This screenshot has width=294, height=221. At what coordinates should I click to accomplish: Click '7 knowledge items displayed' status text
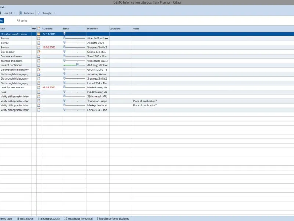(113, 218)
